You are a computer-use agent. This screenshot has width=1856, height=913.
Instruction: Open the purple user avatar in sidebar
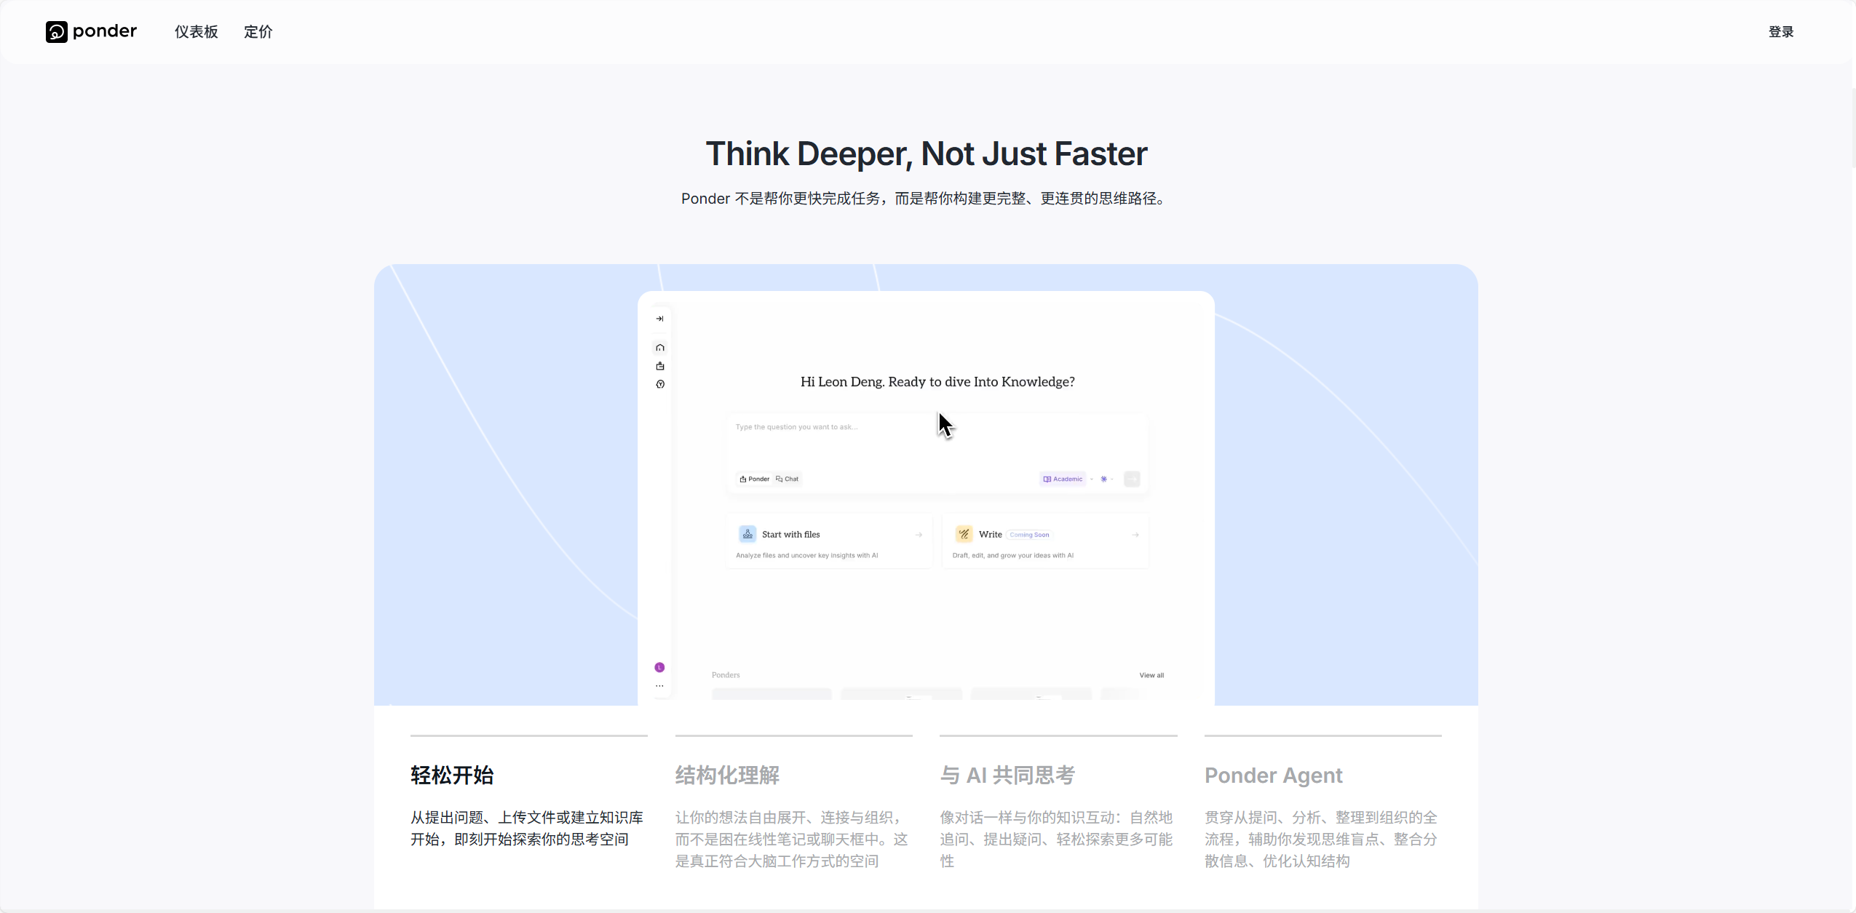[x=659, y=667]
